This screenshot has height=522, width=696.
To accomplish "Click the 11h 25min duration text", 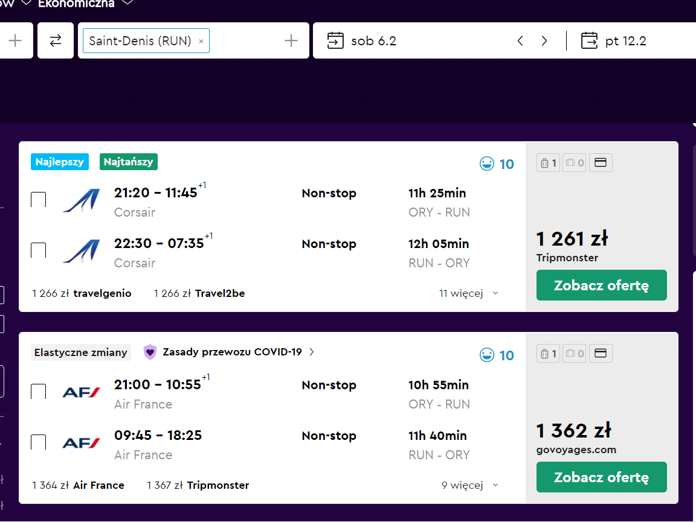I will [x=437, y=193].
